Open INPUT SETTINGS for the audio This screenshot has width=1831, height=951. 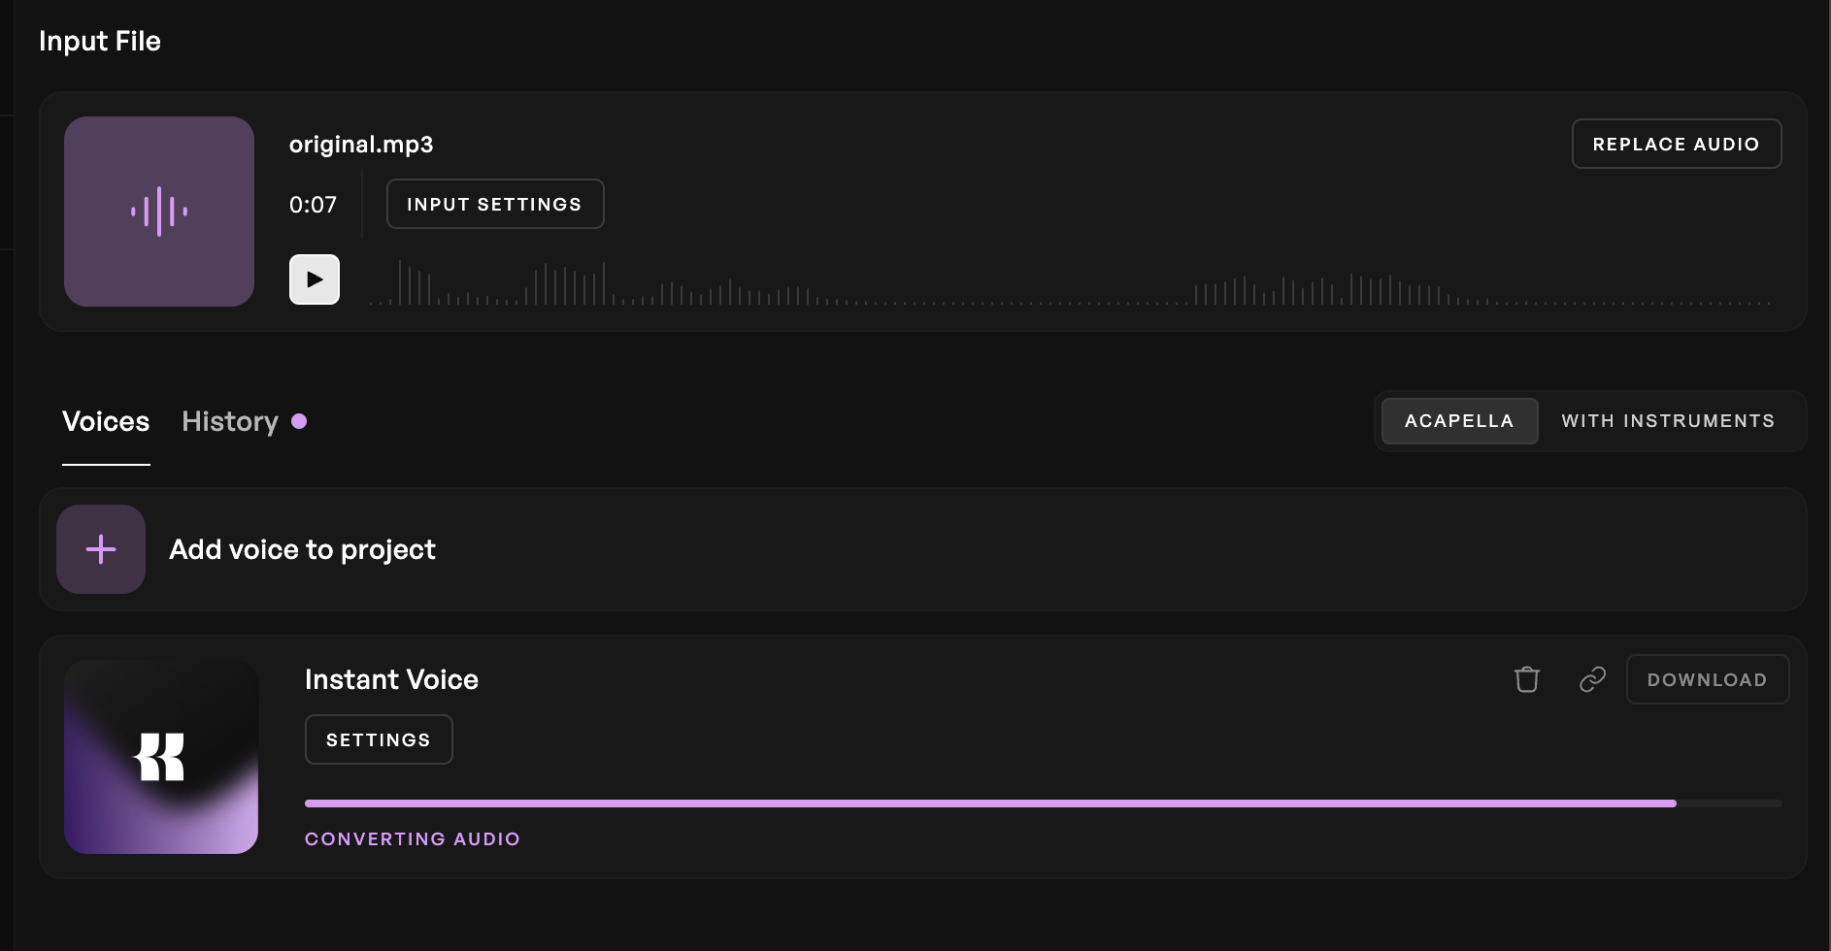495,204
